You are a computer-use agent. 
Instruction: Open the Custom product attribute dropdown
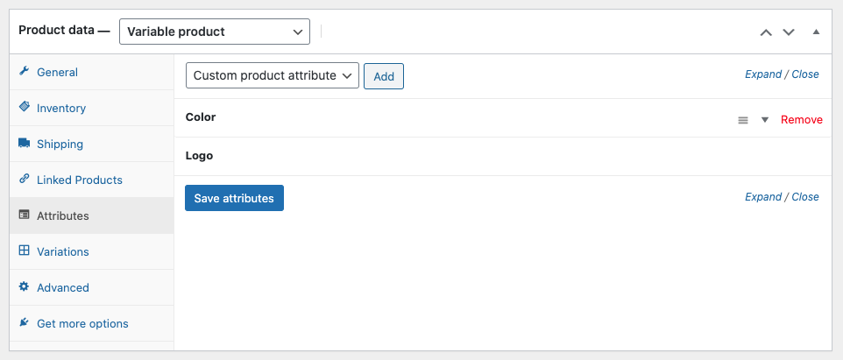click(x=272, y=75)
